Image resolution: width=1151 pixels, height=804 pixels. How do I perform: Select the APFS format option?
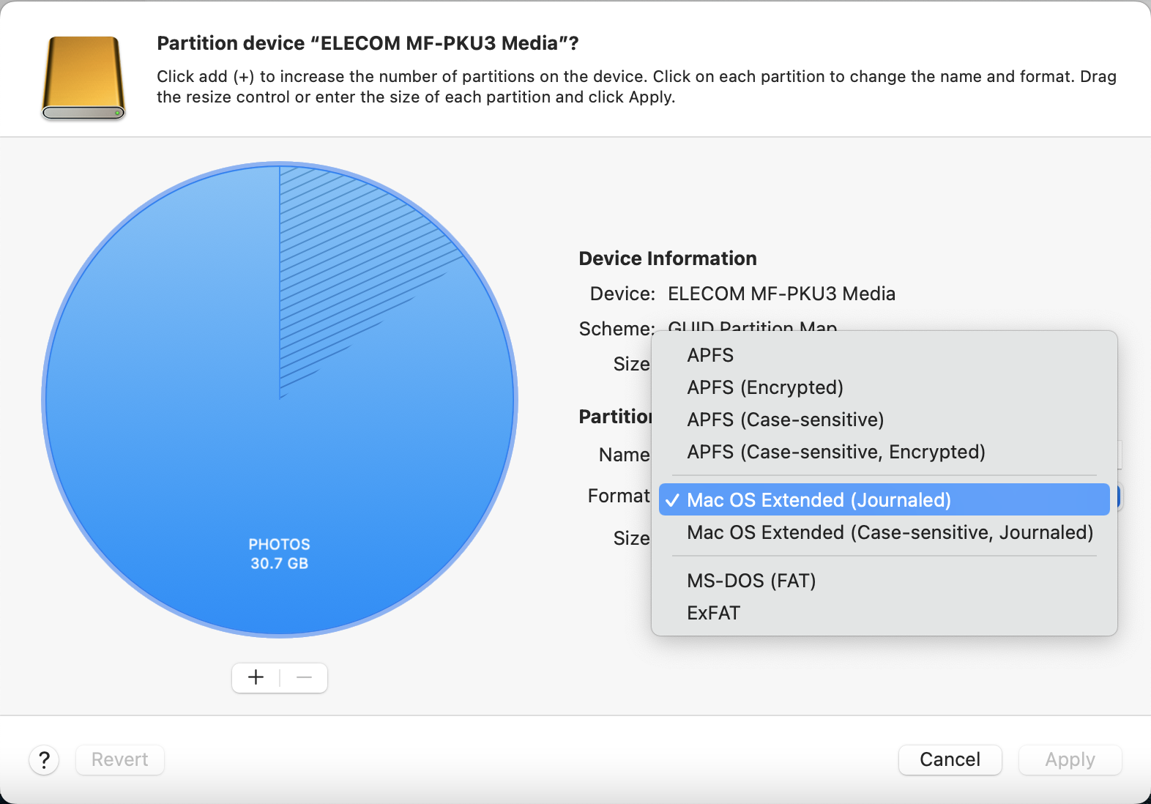tap(709, 355)
